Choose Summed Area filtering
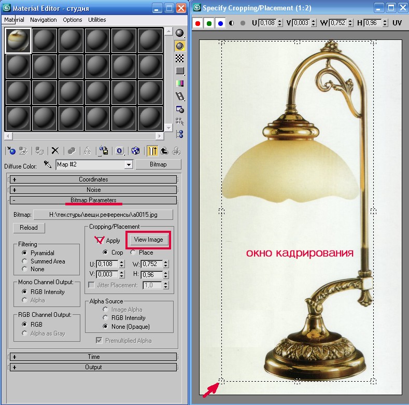Screen dimensions: 409x405 24,261
